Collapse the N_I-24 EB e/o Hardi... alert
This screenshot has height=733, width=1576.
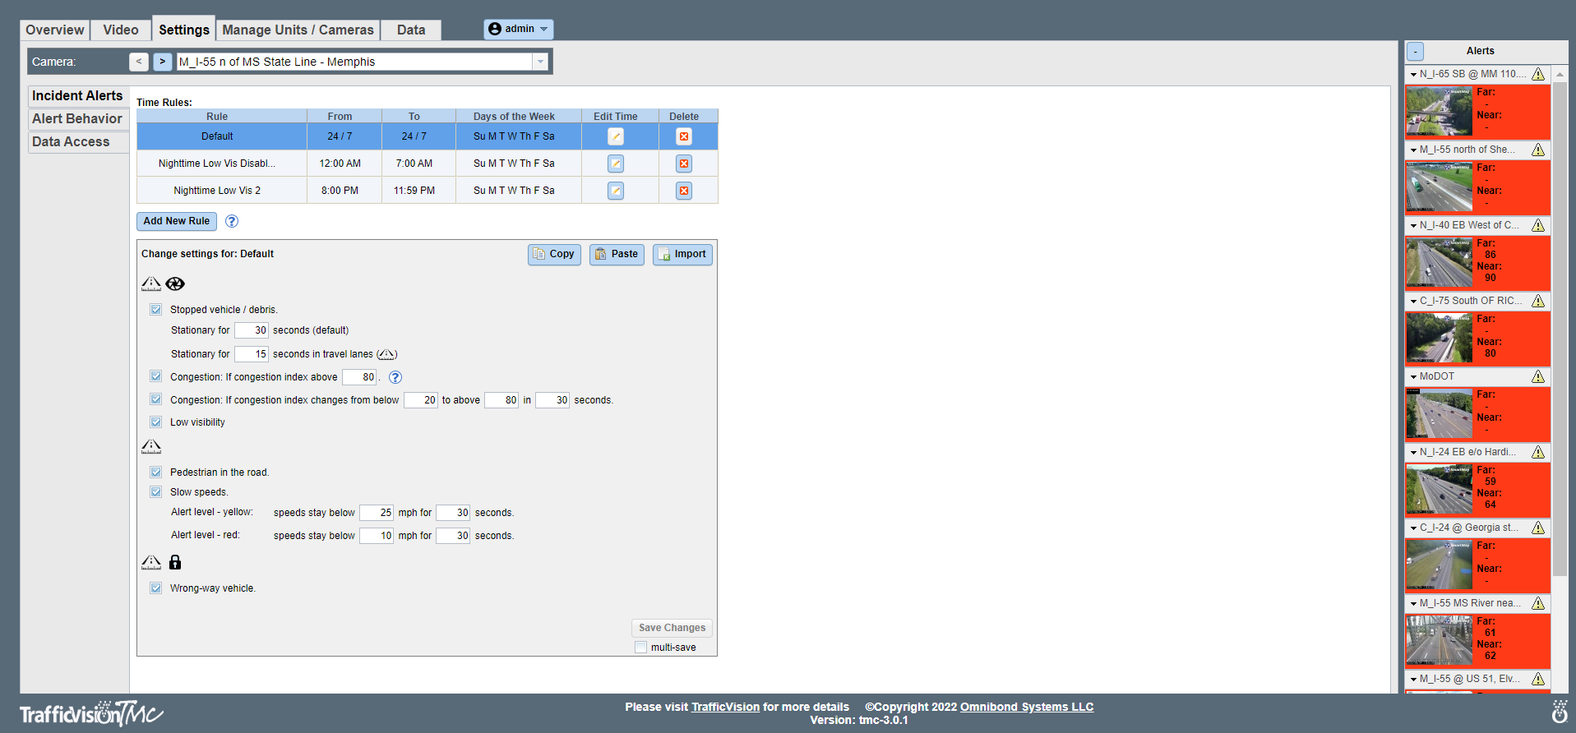(1413, 452)
